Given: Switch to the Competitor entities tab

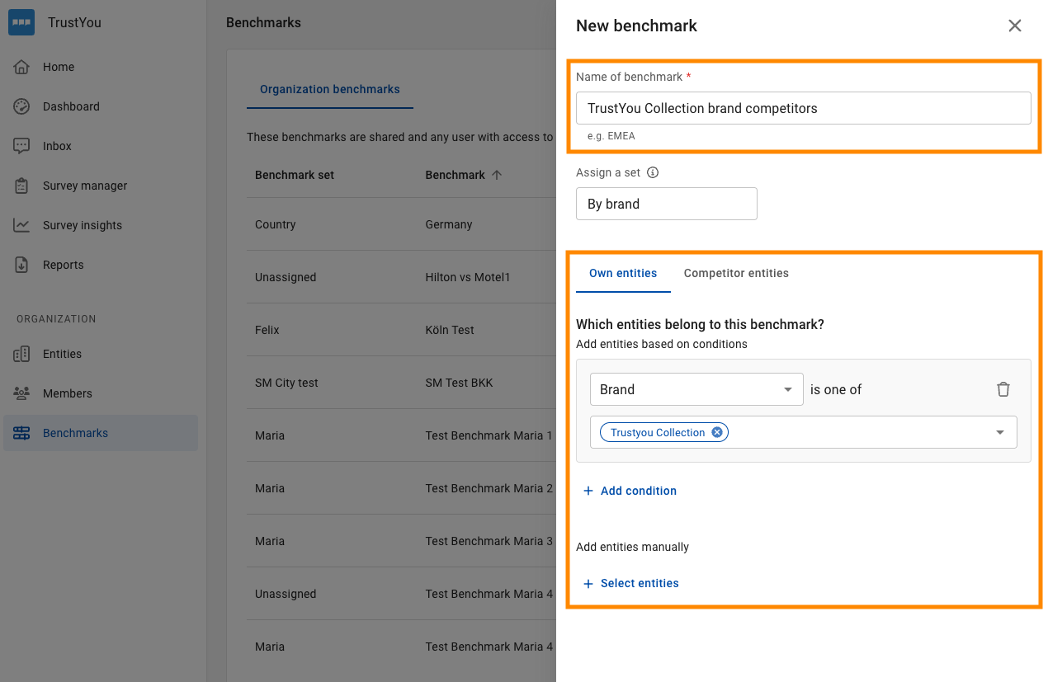Looking at the screenshot, I should click(736, 273).
